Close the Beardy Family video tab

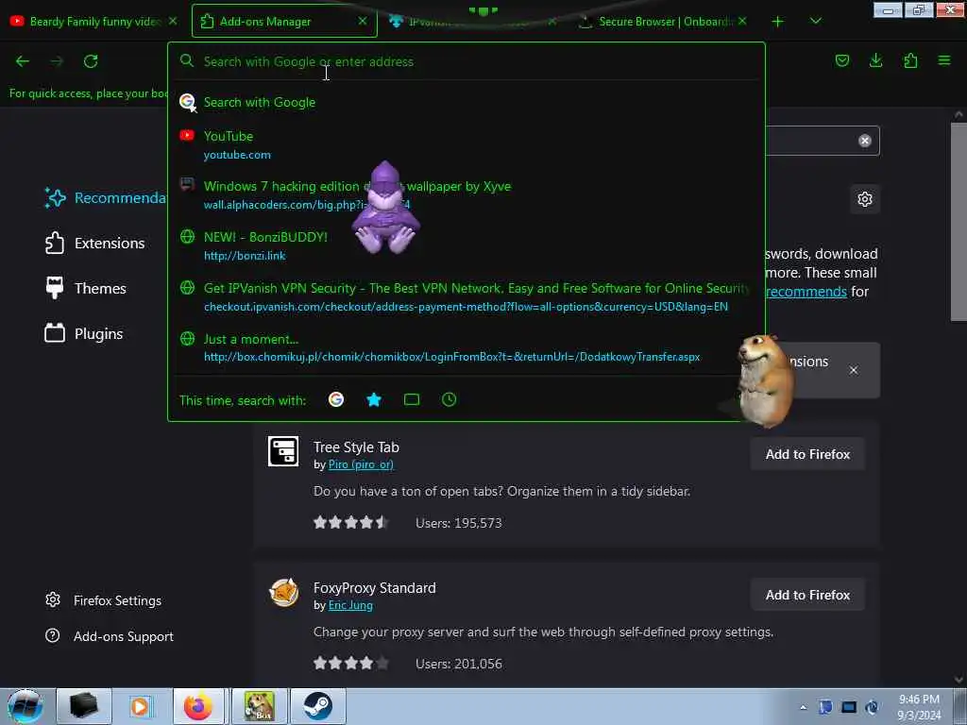pyautogui.click(x=173, y=21)
